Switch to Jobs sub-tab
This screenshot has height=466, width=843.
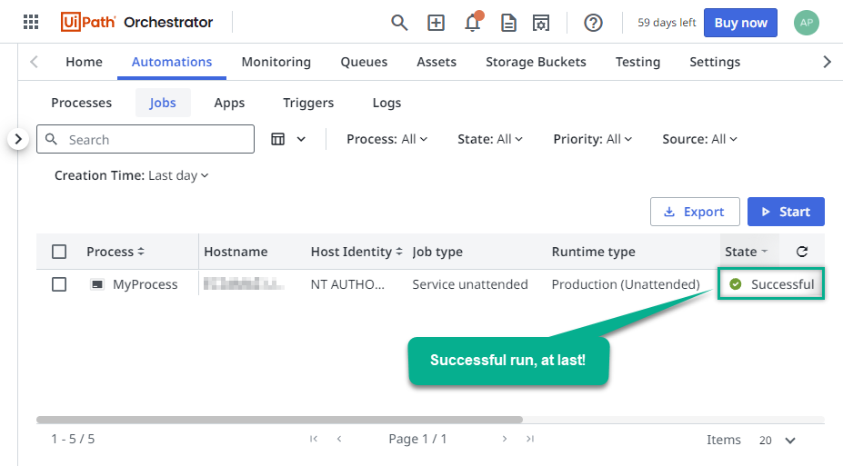163,103
